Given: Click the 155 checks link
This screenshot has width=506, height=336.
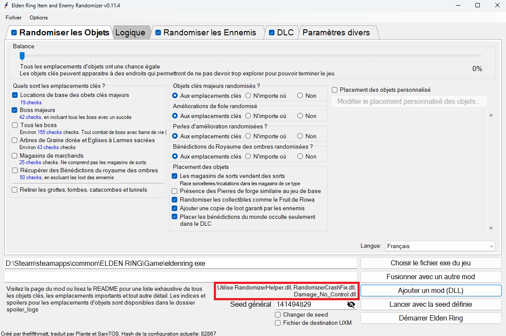Looking at the screenshot, I should (50, 132).
